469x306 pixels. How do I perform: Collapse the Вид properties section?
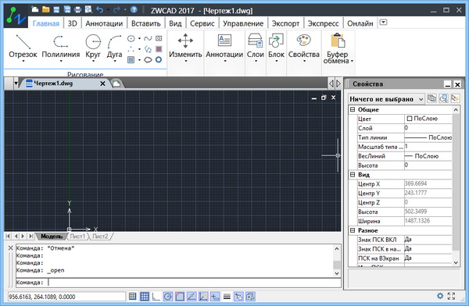click(353, 175)
